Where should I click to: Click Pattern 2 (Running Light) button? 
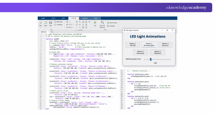pos(149,45)
